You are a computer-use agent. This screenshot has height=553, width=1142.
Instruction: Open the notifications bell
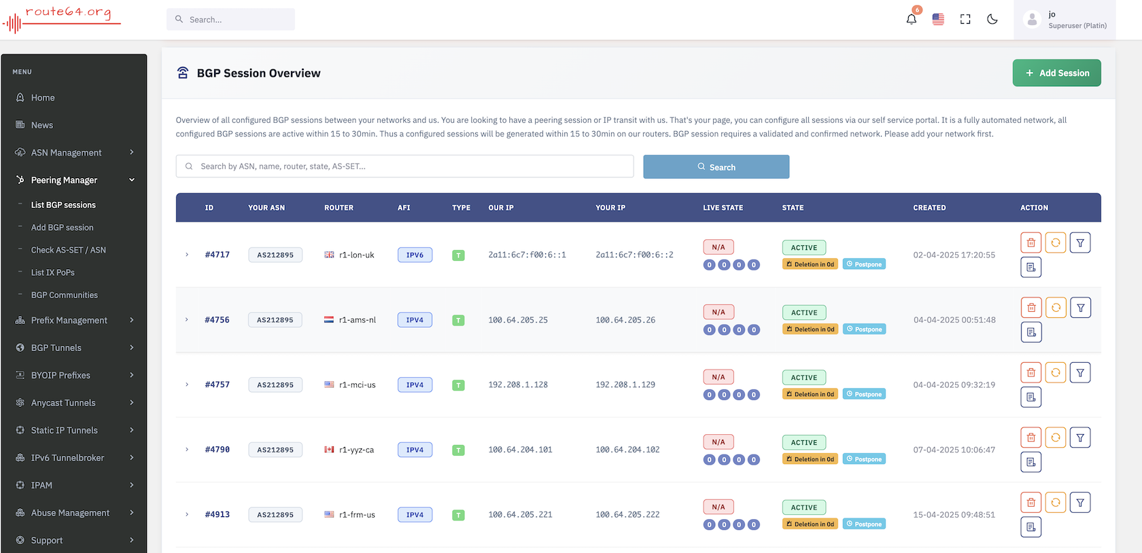click(912, 19)
